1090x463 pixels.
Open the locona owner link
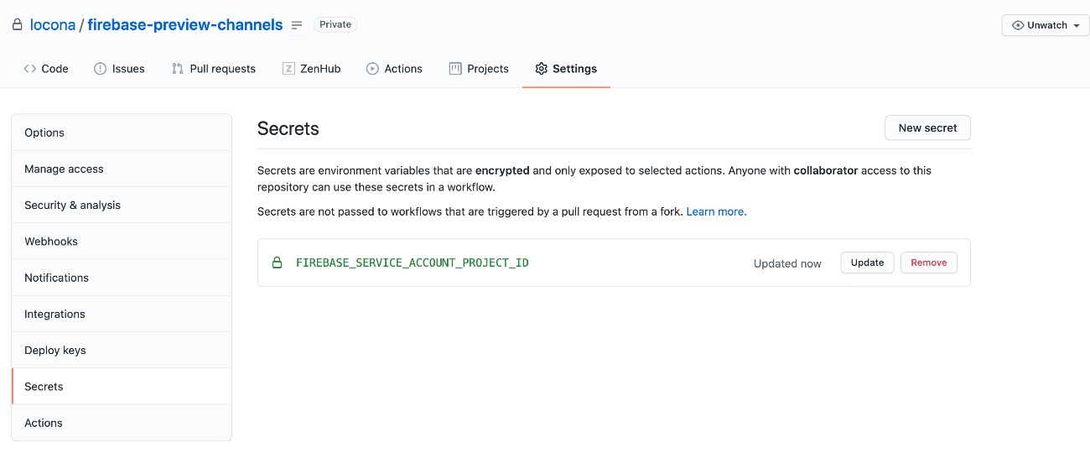click(x=52, y=25)
